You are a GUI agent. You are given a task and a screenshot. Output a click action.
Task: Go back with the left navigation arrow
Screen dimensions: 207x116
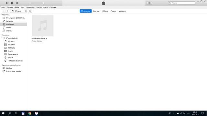[4, 11]
